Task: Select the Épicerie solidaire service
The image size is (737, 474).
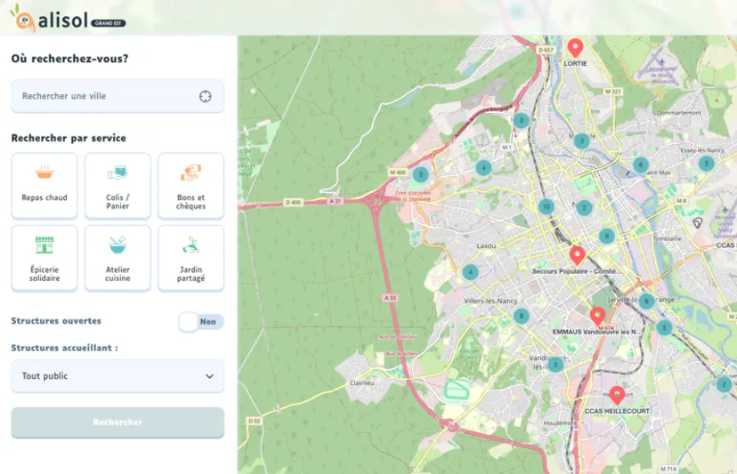Action: click(45, 258)
